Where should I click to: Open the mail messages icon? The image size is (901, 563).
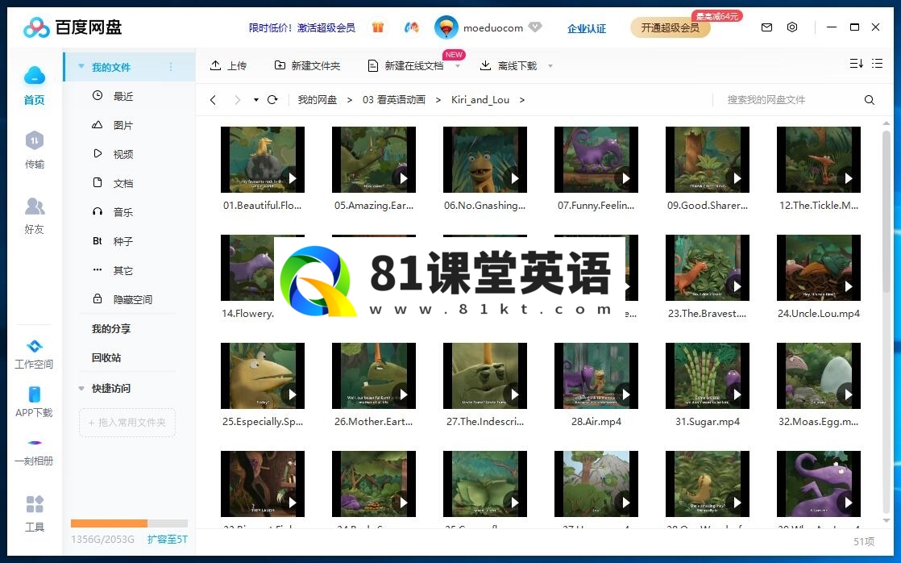click(x=766, y=27)
